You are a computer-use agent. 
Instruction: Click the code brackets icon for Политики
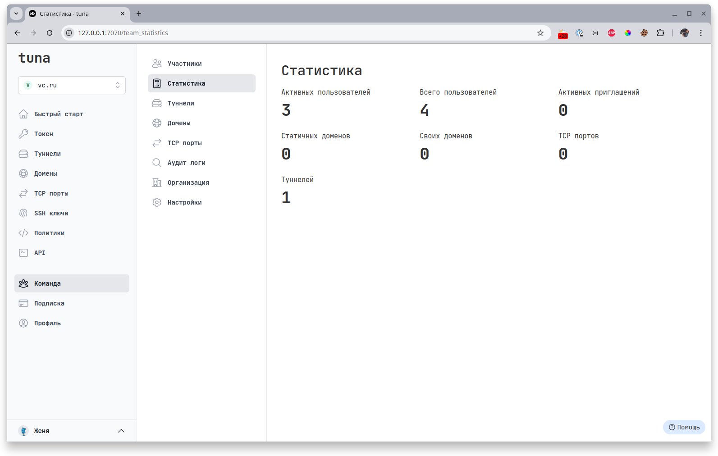23,233
